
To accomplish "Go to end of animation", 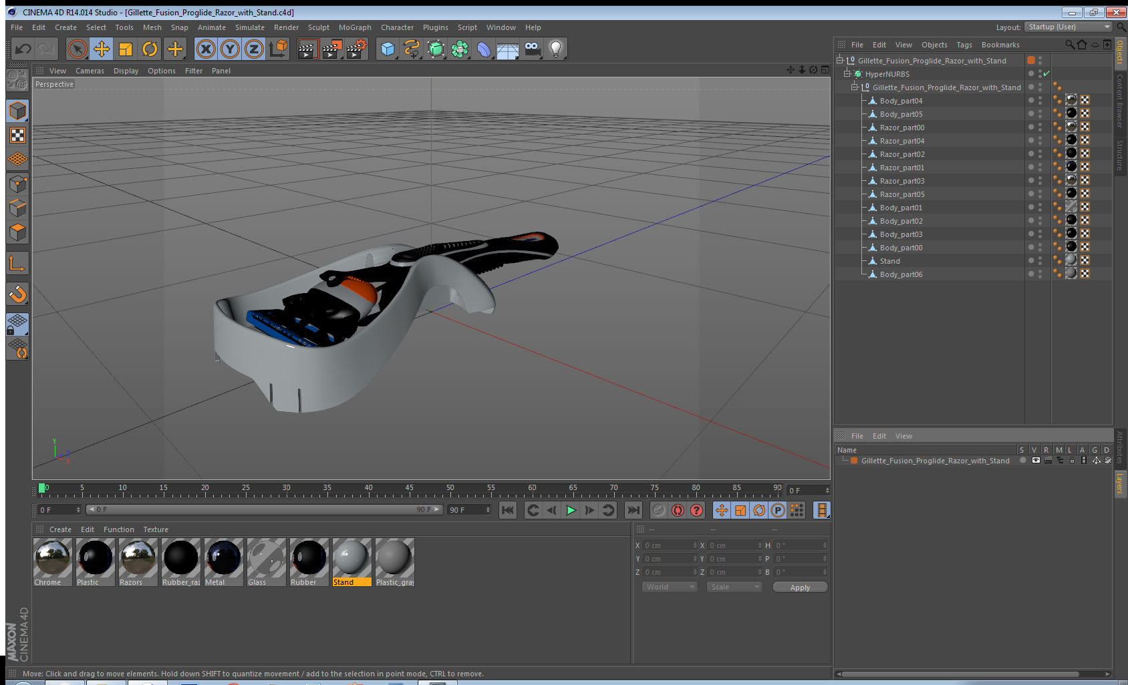I will click(x=633, y=510).
